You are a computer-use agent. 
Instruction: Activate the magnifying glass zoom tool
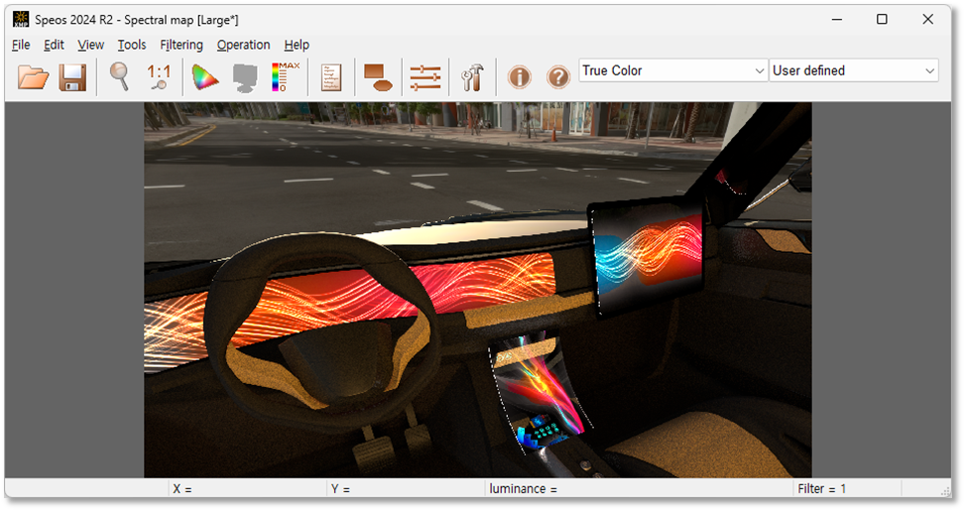pos(119,77)
